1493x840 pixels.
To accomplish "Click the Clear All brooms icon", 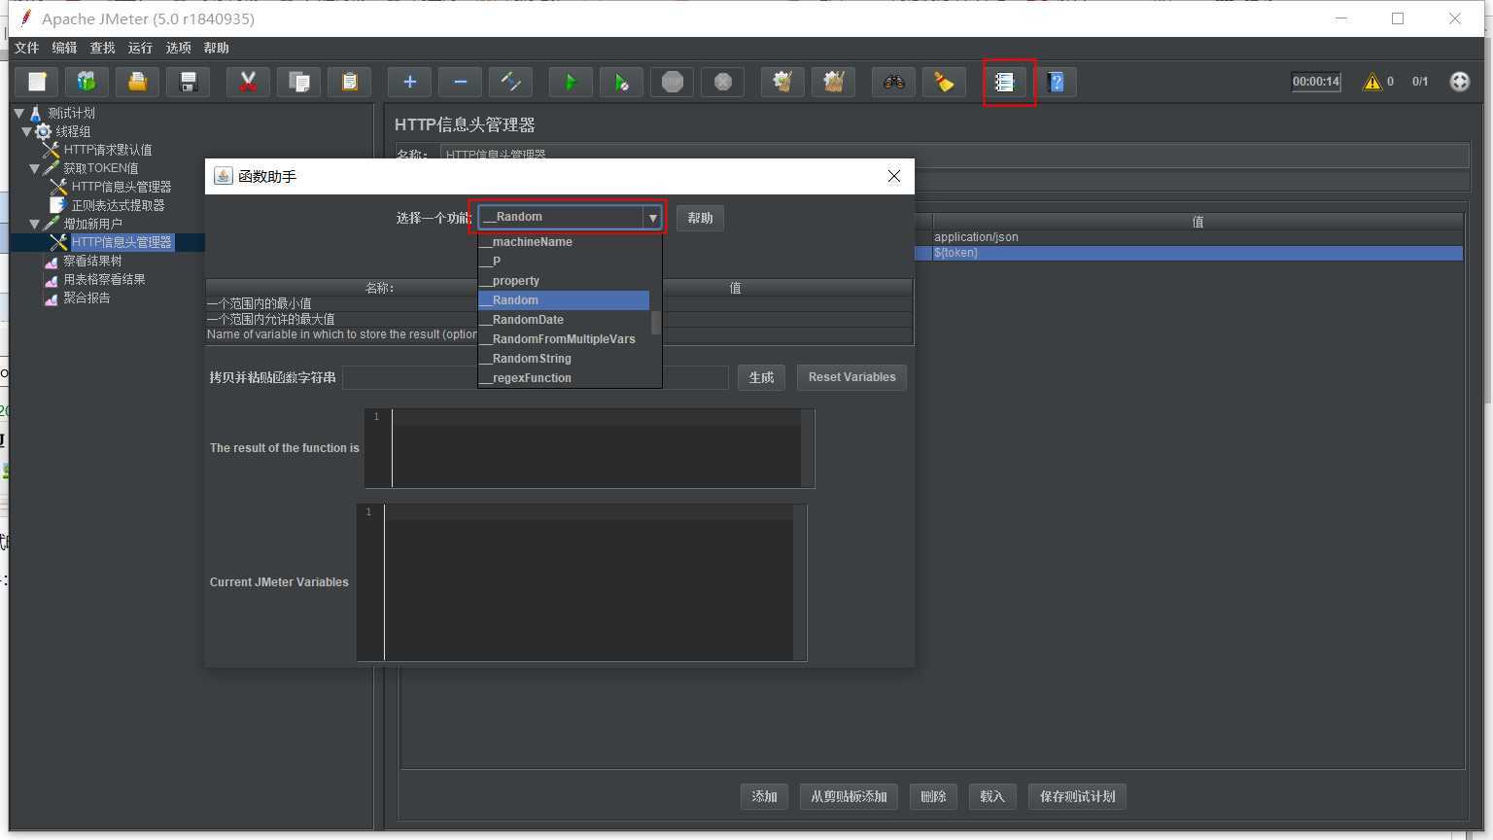I will point(833,82).
